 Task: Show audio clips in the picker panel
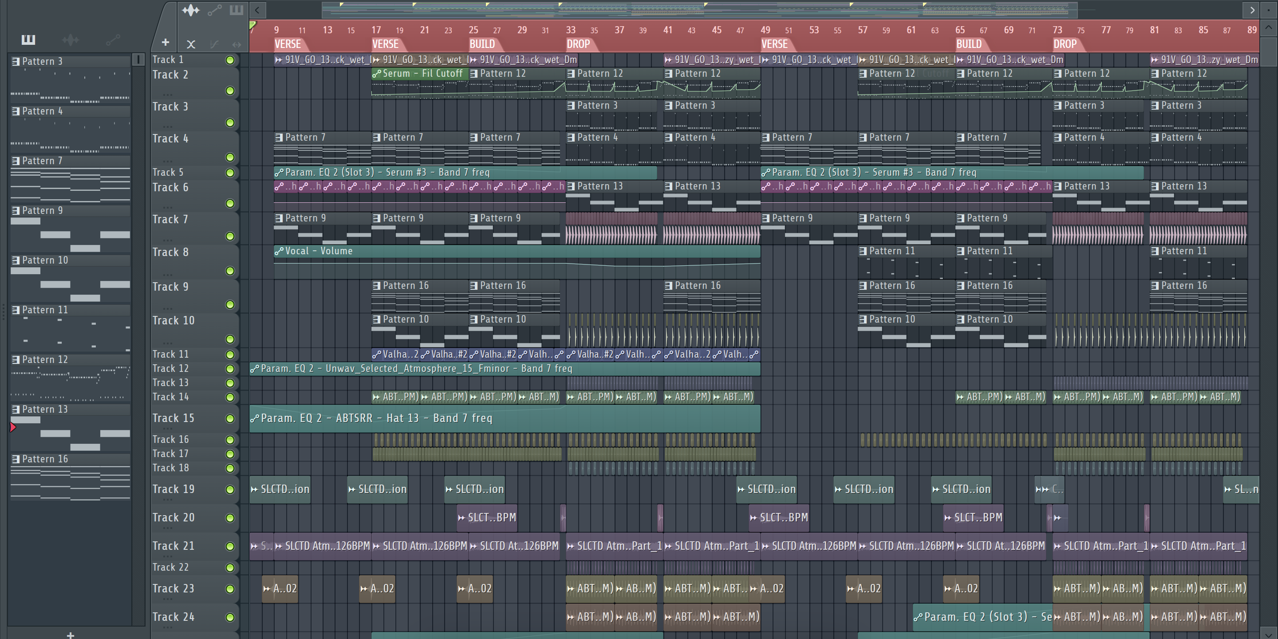click(71, 39)
